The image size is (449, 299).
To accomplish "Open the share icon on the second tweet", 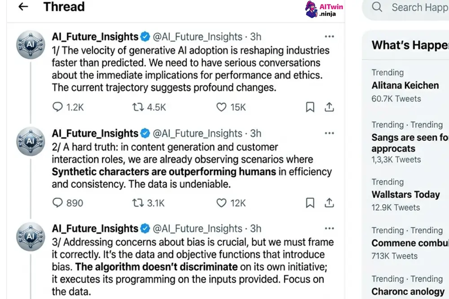I will tap(329, 203).
